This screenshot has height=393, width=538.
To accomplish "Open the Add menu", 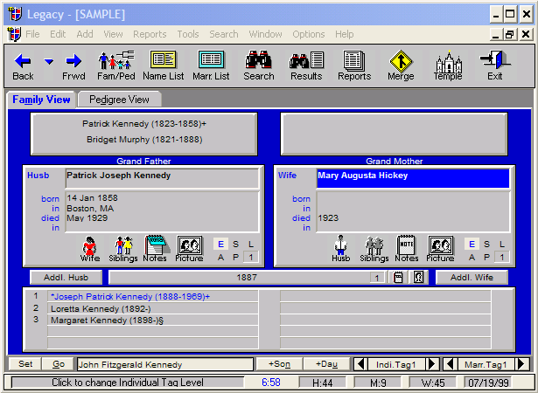I will (x=85, y=34).
